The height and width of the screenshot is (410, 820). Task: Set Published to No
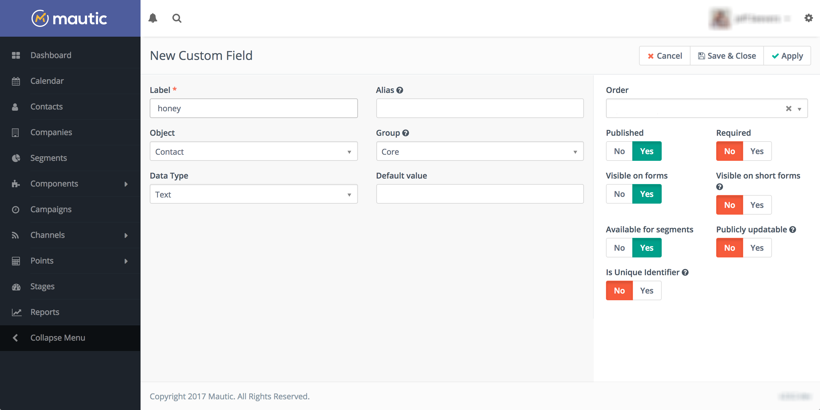619,151
